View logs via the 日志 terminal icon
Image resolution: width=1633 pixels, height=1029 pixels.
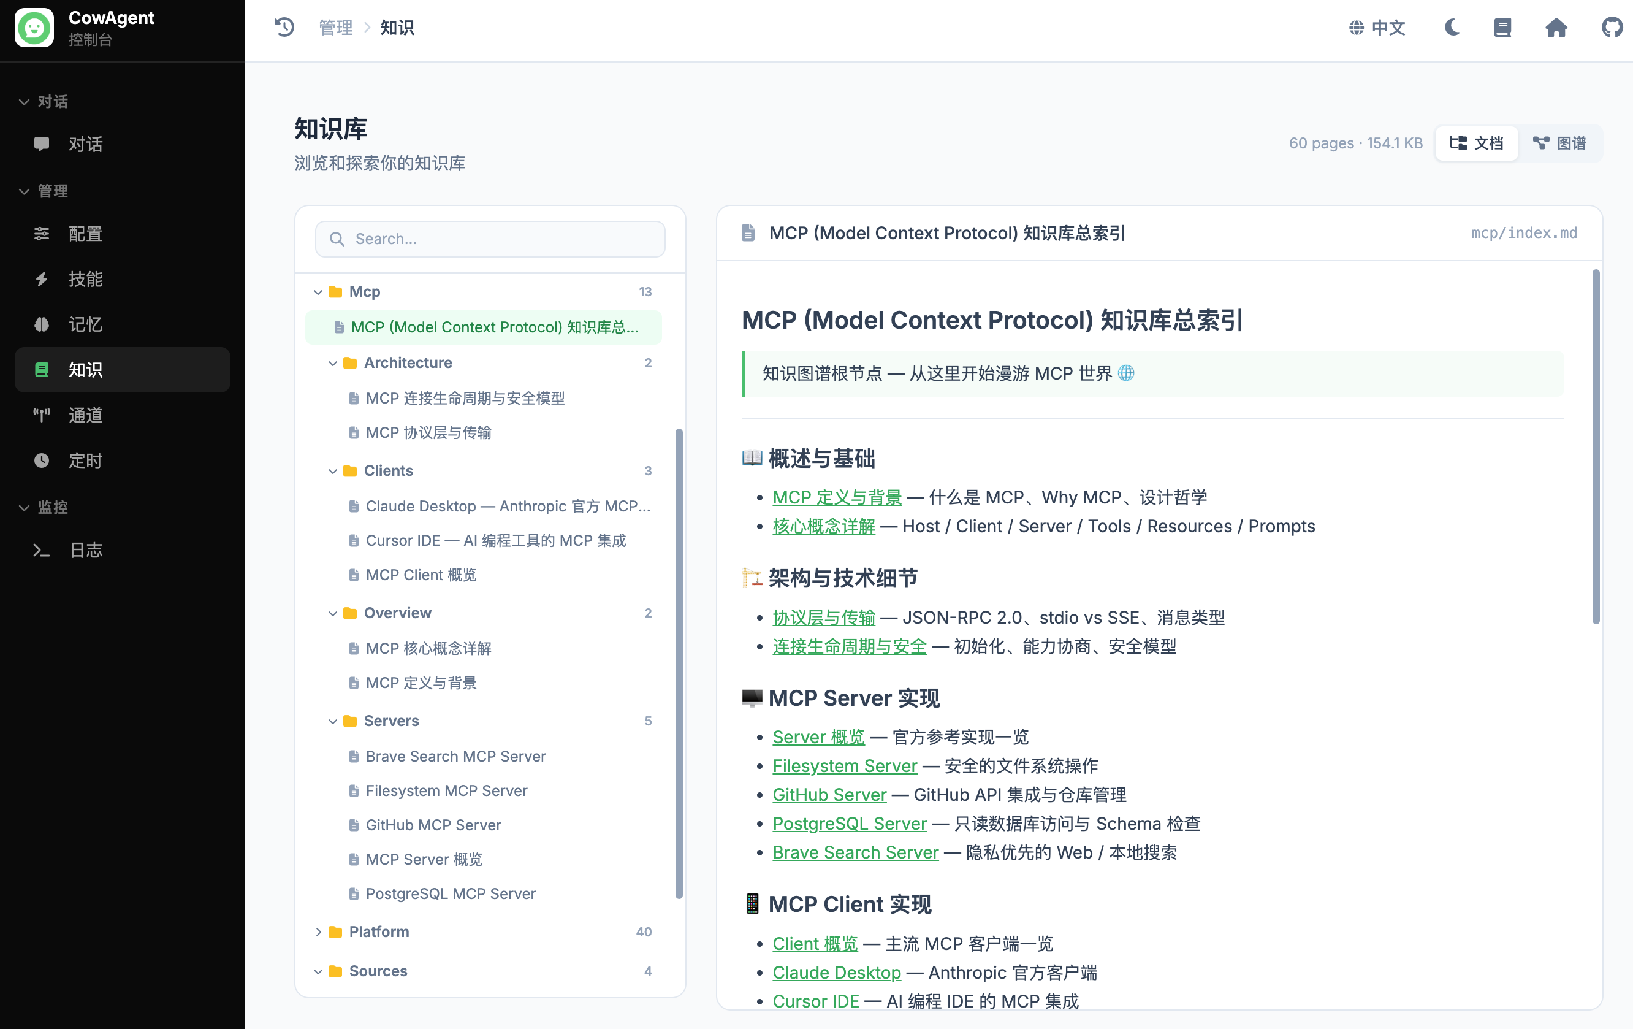click(42, 550)
